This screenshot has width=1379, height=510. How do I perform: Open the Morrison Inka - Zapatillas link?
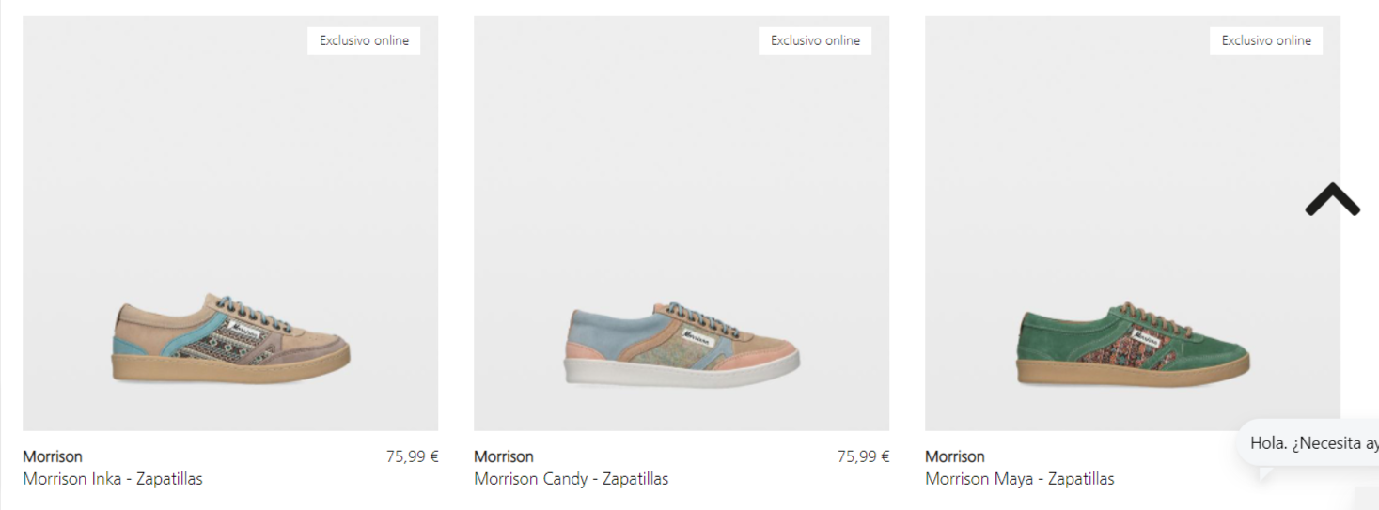(x=113, y=479)
